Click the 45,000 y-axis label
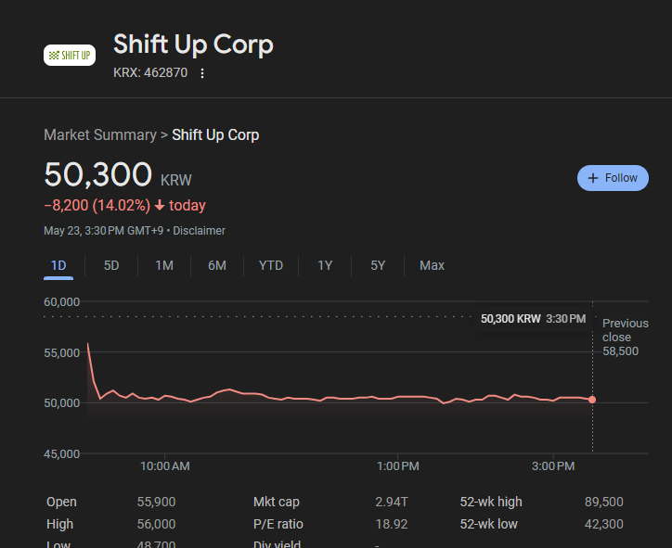The width and height of the screenshot is (672, 548). (61, 454)
